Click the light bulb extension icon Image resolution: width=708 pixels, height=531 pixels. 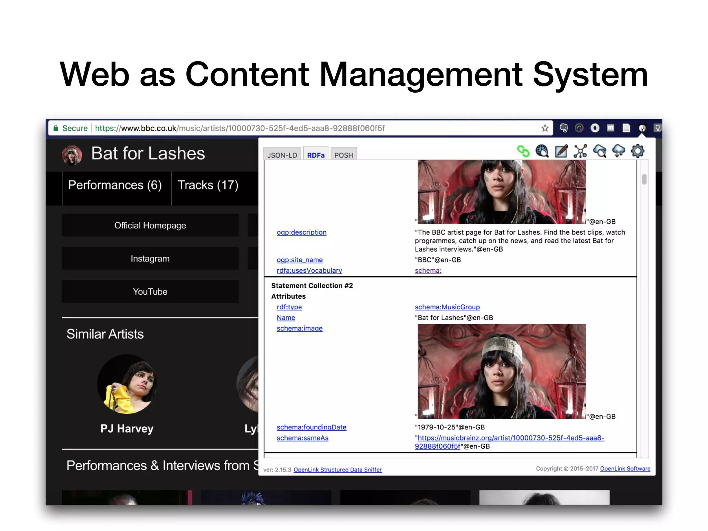point(658,128)
